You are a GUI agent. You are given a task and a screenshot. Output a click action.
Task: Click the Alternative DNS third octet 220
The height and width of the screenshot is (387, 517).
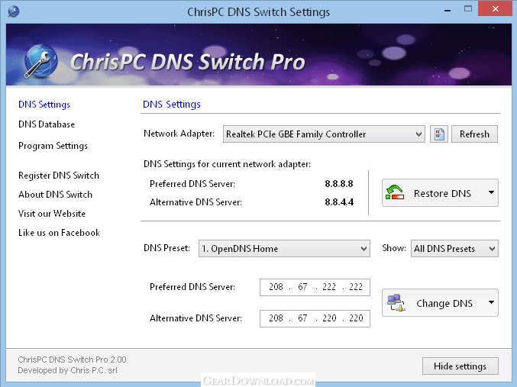pos(329,318)
